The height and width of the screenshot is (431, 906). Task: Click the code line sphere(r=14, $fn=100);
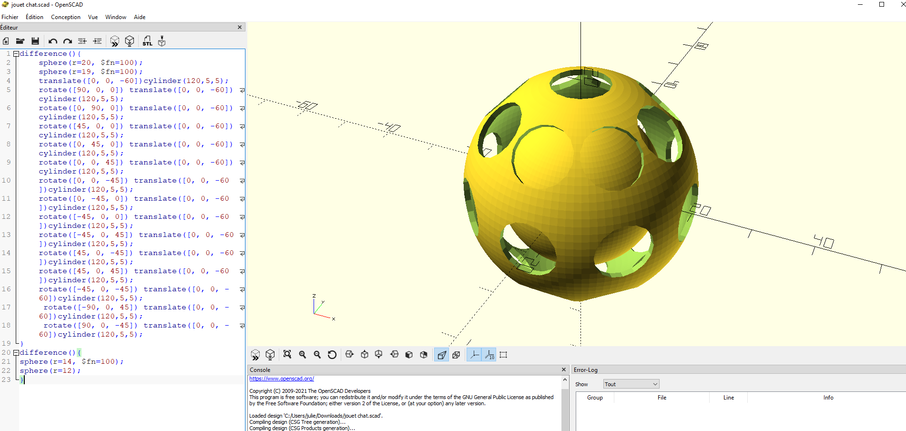[x=71, y=362]
